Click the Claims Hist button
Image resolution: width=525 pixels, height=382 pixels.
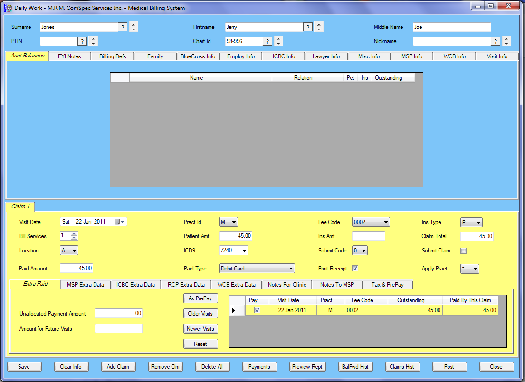[x=402, y=367]
